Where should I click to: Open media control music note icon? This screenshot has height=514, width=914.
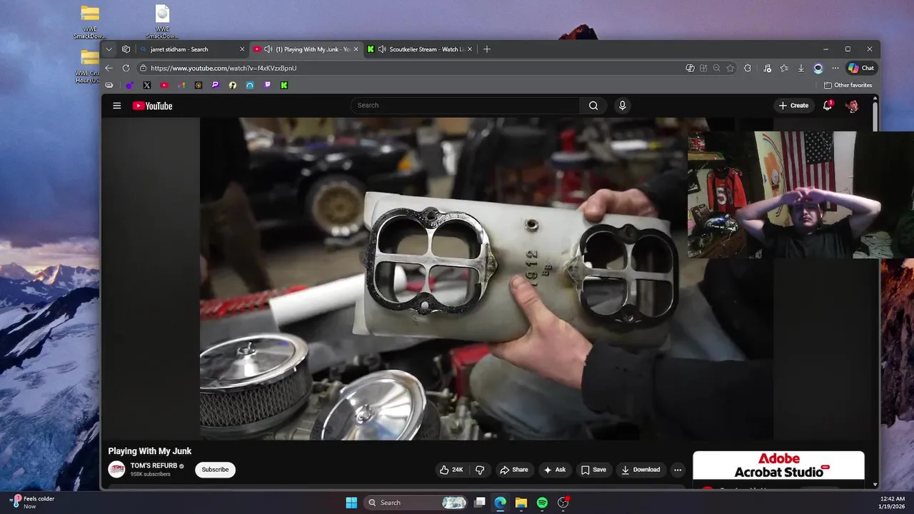click(x=767, y=68)
